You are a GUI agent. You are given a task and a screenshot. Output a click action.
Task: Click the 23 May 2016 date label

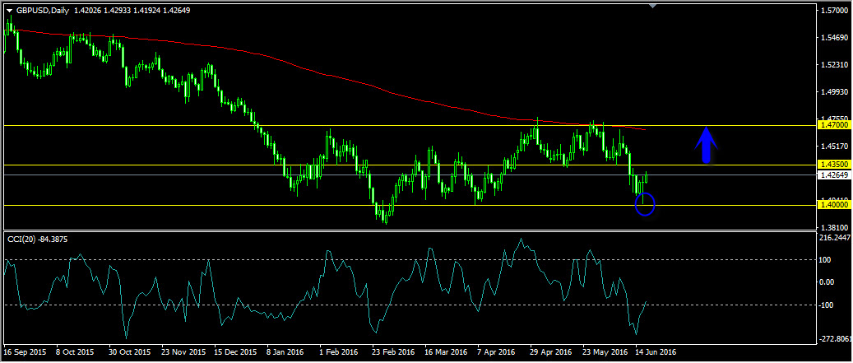(x=604, y=352)
